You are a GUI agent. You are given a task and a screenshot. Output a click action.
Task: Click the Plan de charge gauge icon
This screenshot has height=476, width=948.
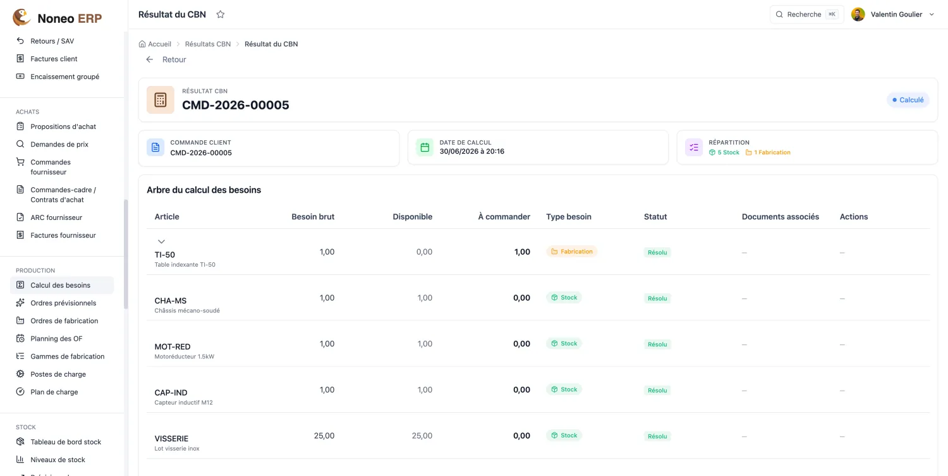[20, 391]
